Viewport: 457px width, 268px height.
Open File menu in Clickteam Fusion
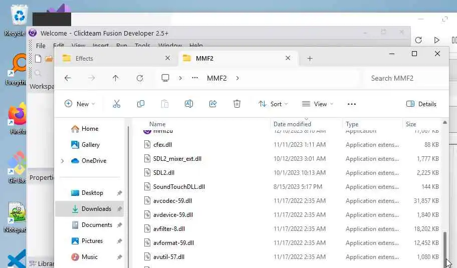coord(41,46)
